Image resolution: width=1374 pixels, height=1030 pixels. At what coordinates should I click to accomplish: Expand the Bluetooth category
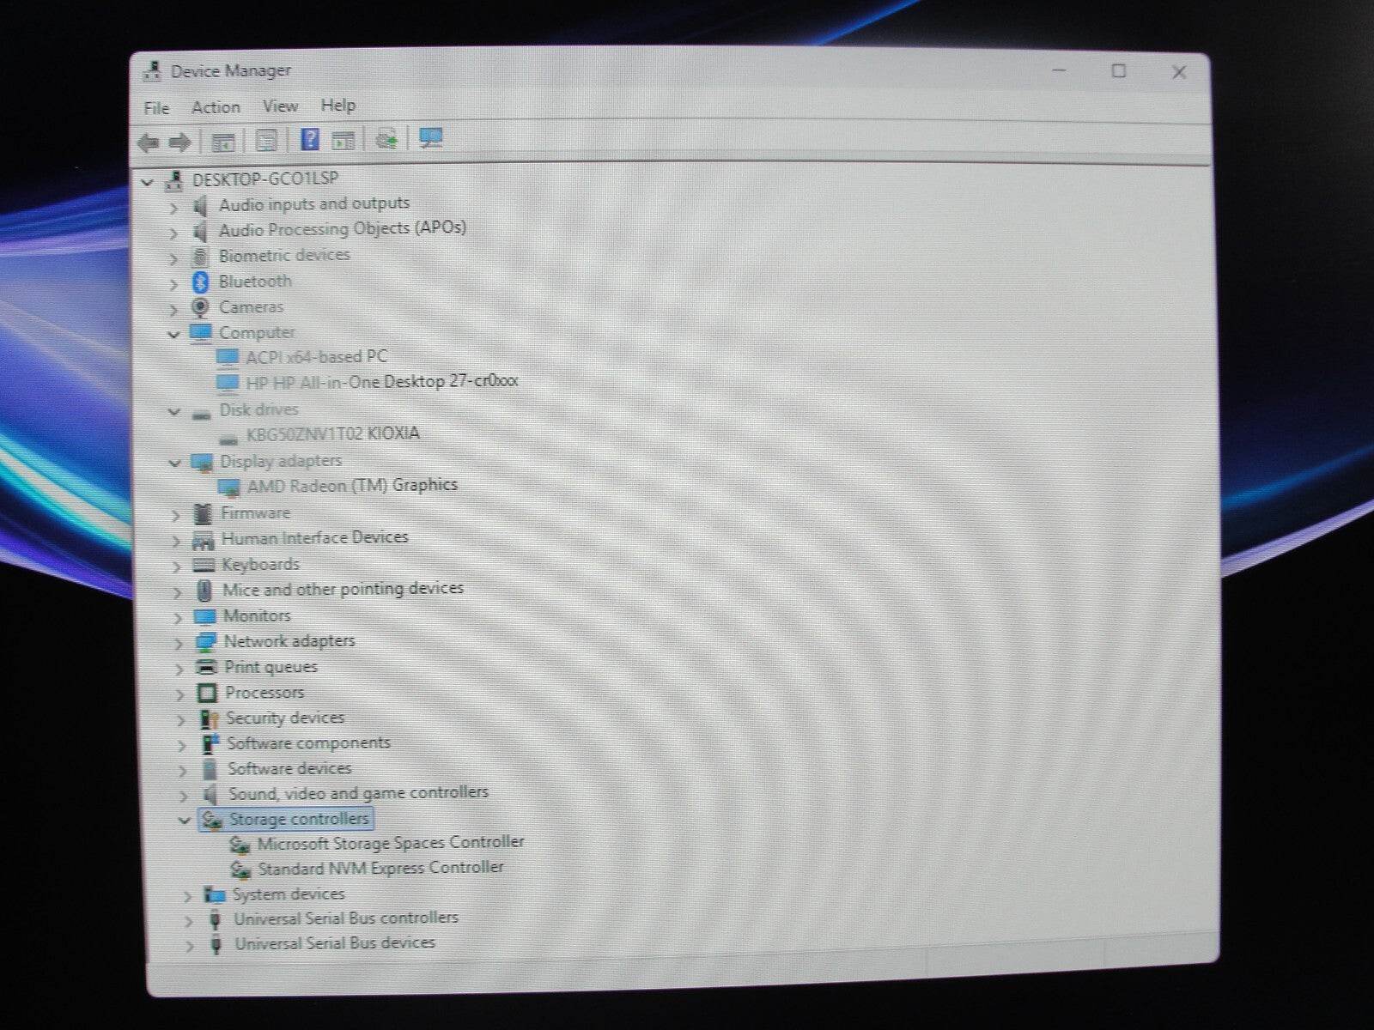coord(173,283)
